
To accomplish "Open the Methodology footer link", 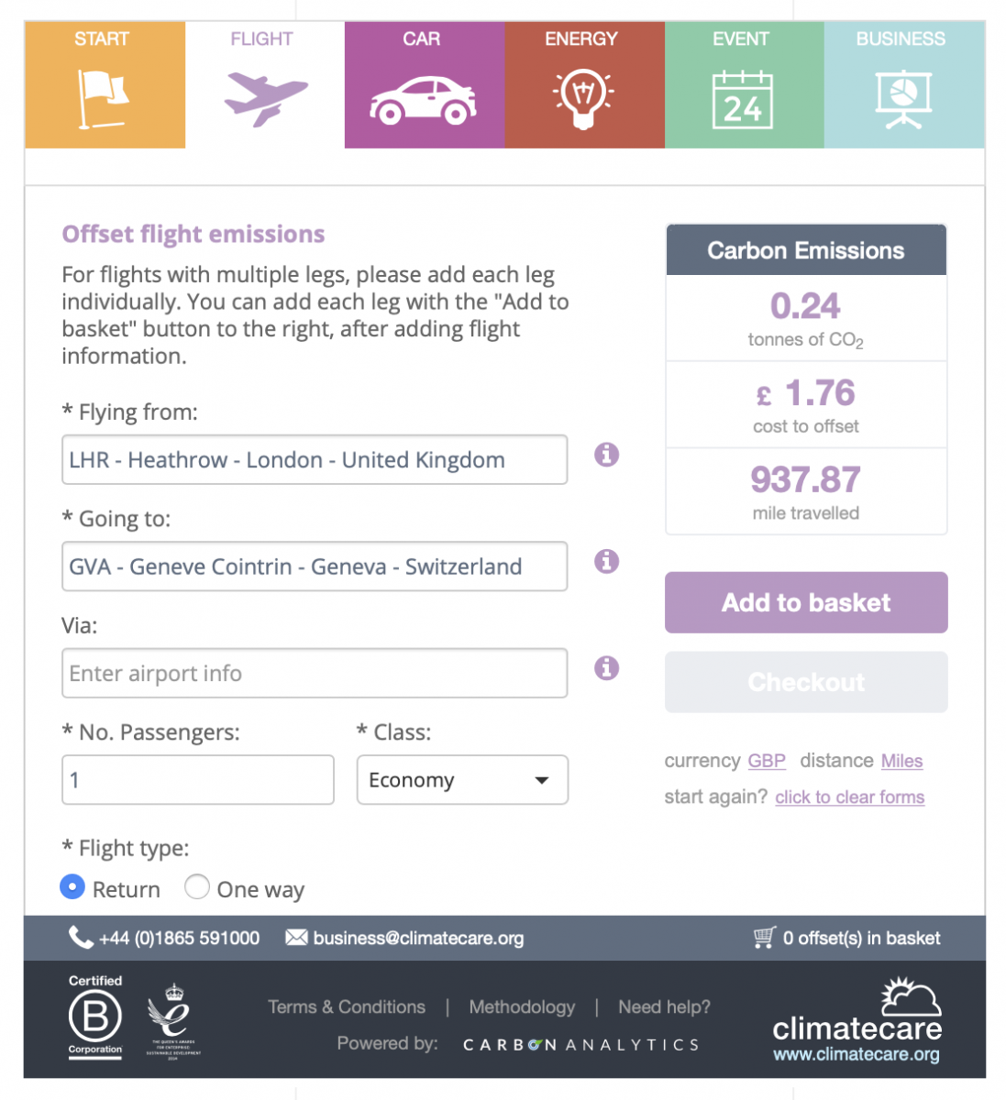I will pyautogui.click(x=522, y=1006).
